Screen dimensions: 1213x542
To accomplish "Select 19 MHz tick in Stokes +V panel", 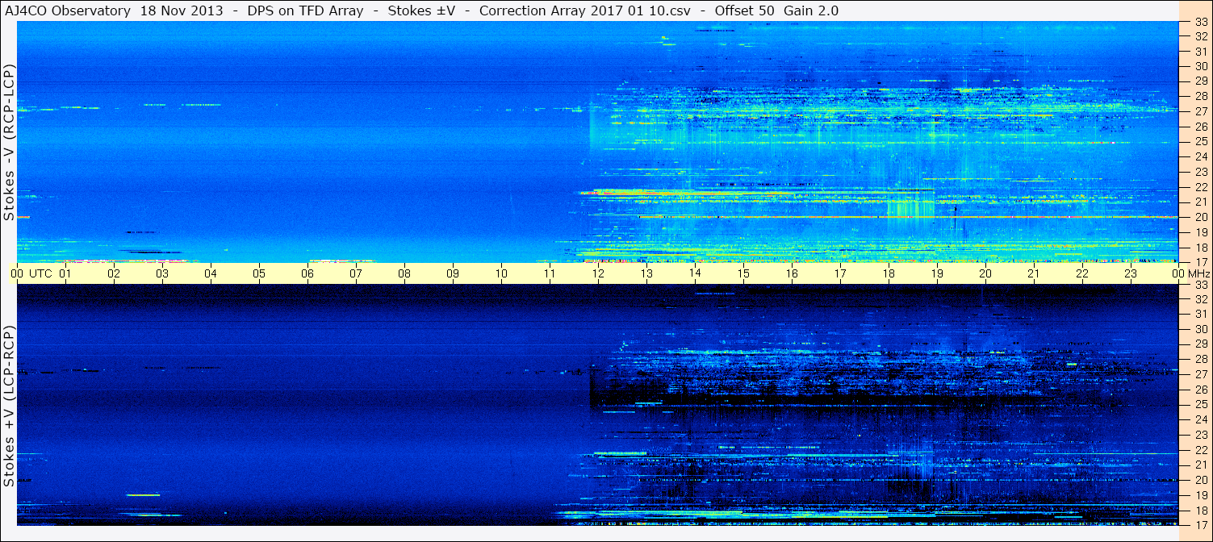I will coord(1201,494).
